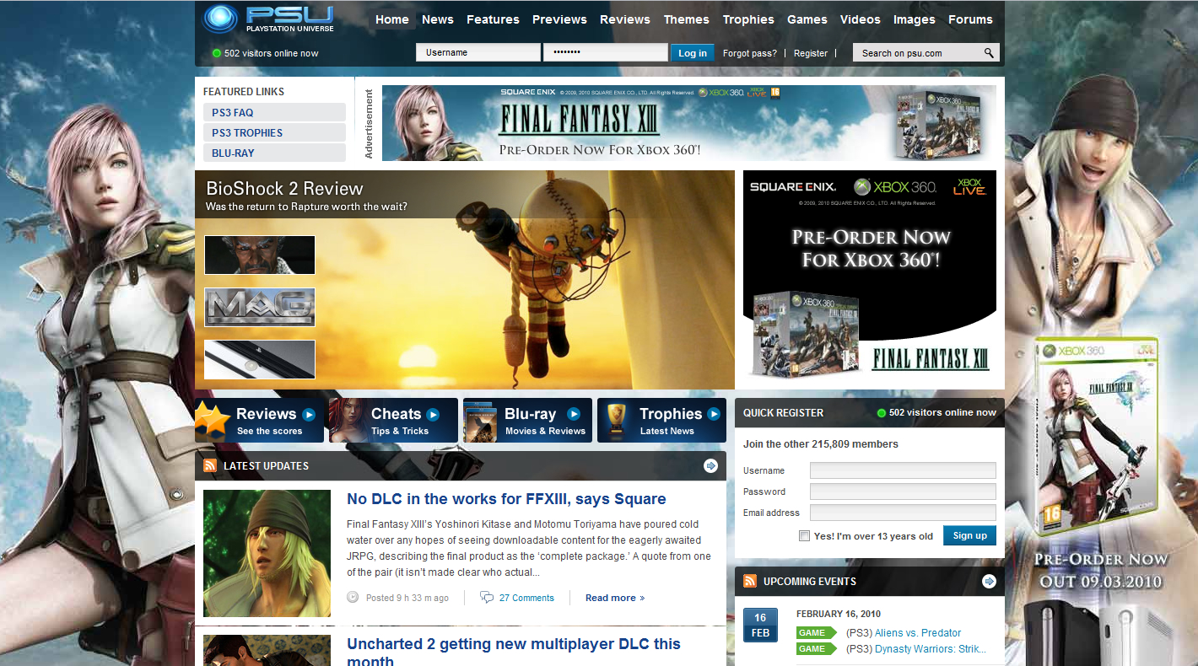Click the Quick Register Username field

(x=903, y=470)
